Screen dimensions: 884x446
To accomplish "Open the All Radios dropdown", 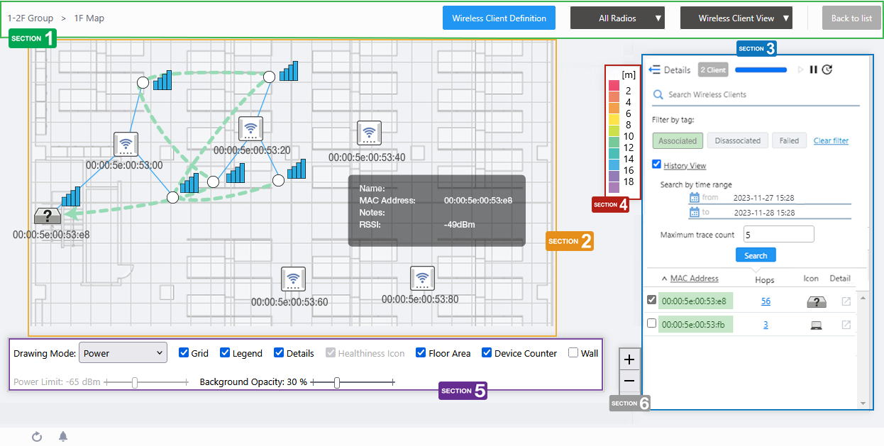I will click(617, 18).
